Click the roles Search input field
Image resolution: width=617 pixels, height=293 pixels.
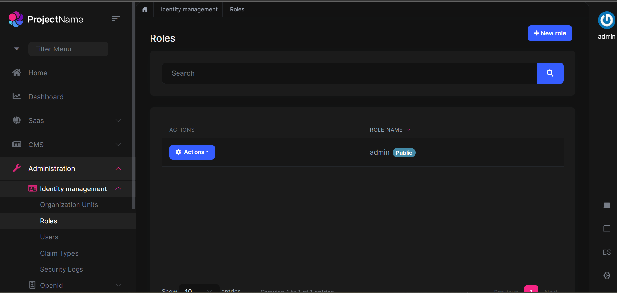click(x=349, y=73)
